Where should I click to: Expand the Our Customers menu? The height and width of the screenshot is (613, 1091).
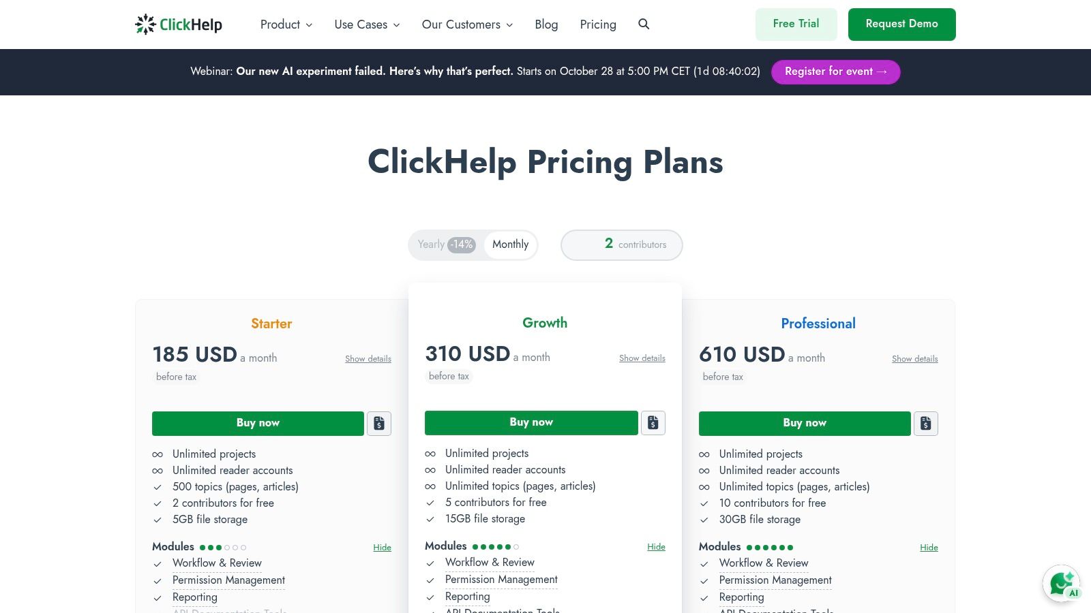pyautogui.click(x=466, y=24)
